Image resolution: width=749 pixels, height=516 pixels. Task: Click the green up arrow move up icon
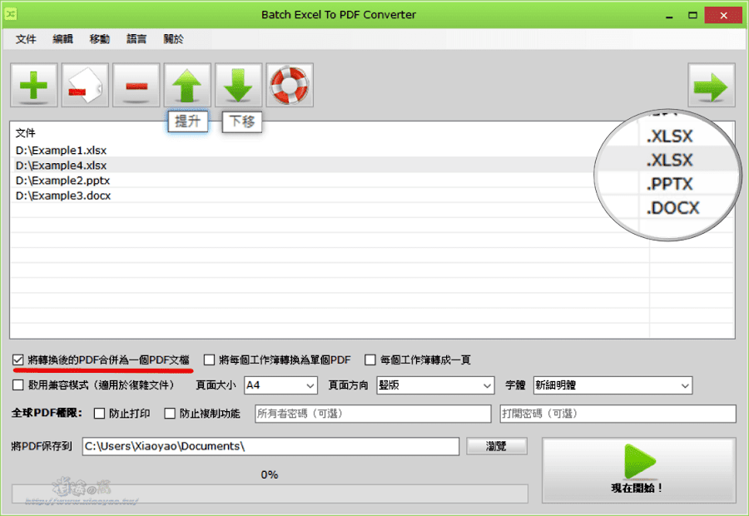coord(187,85)
